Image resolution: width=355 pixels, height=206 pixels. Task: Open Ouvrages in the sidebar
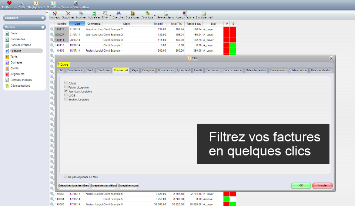tap(16, 62)
